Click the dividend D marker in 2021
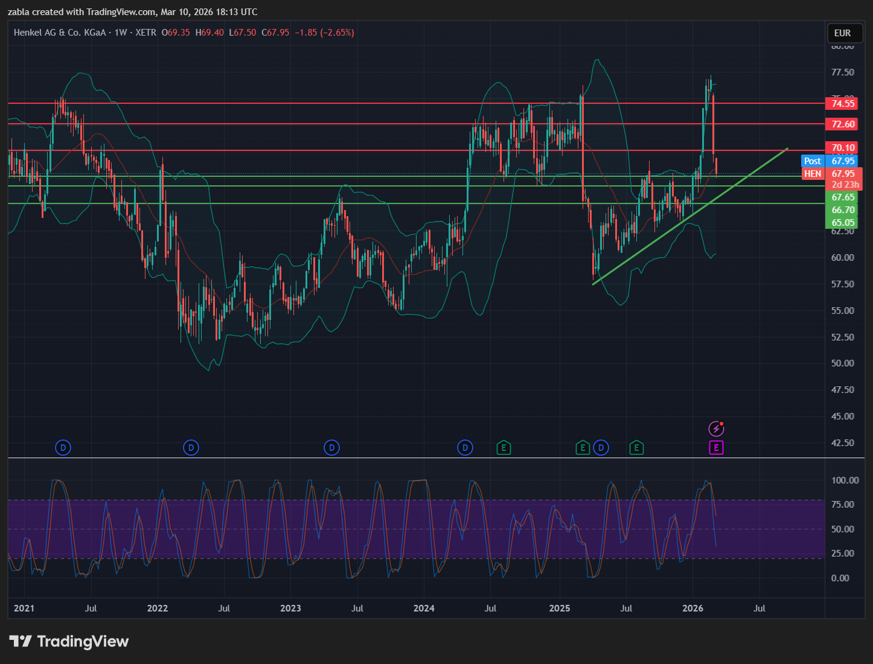Viewport: 873px width, 664px height. 63,448
